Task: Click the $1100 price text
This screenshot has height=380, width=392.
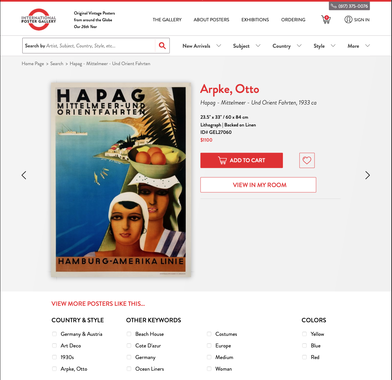Action: coord(206,140)
